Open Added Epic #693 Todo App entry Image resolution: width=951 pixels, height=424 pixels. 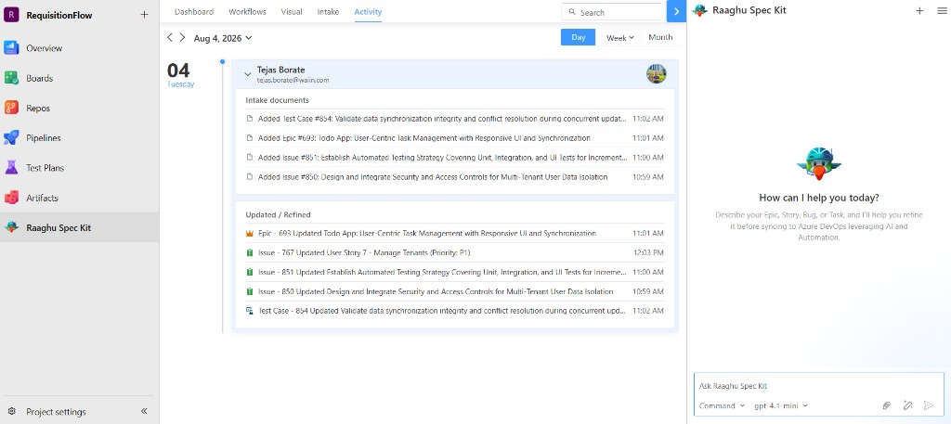(454, 138)
